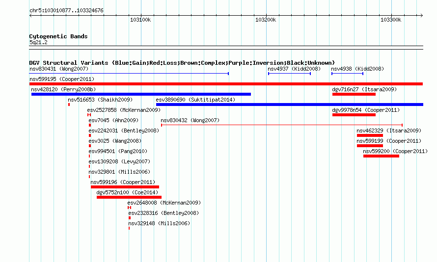Open nsv830432 (Wong2007) variant label
The height and width of the screenshot is (262, 437).
click(190, 120)
